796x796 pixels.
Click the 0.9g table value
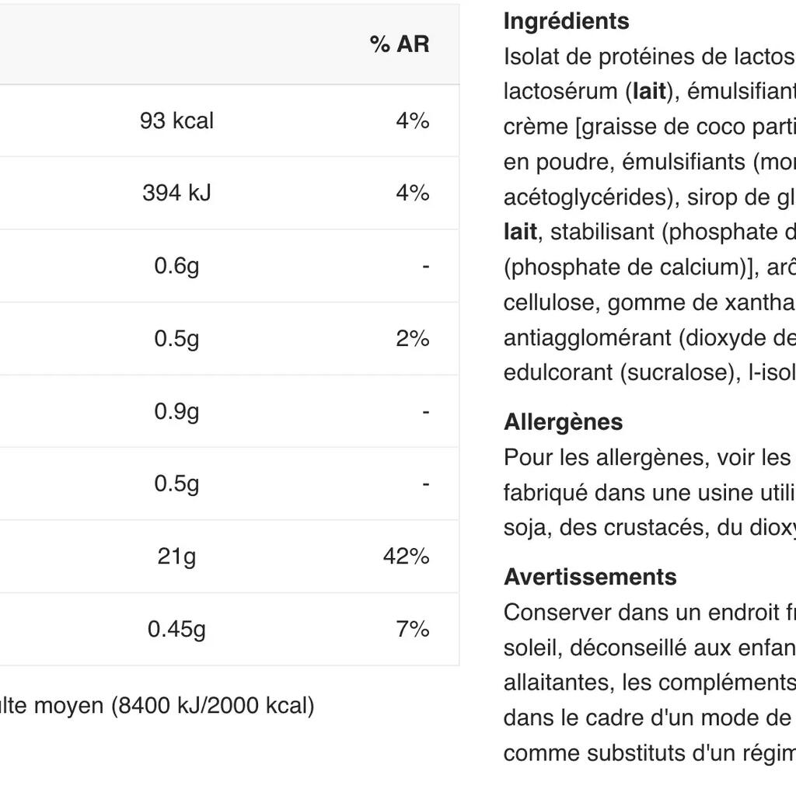[x=176, y=411]
